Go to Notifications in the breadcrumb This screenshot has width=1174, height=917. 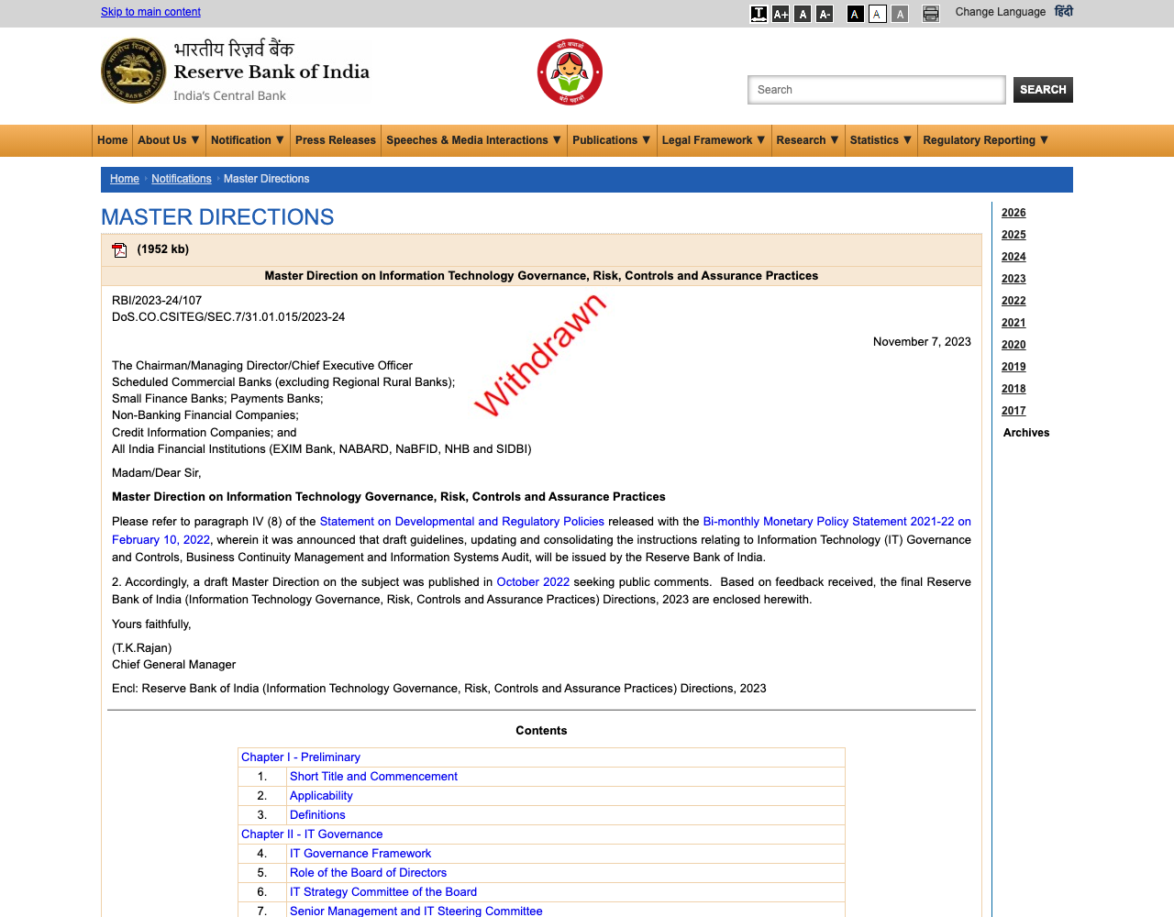(x=182, y=179)
